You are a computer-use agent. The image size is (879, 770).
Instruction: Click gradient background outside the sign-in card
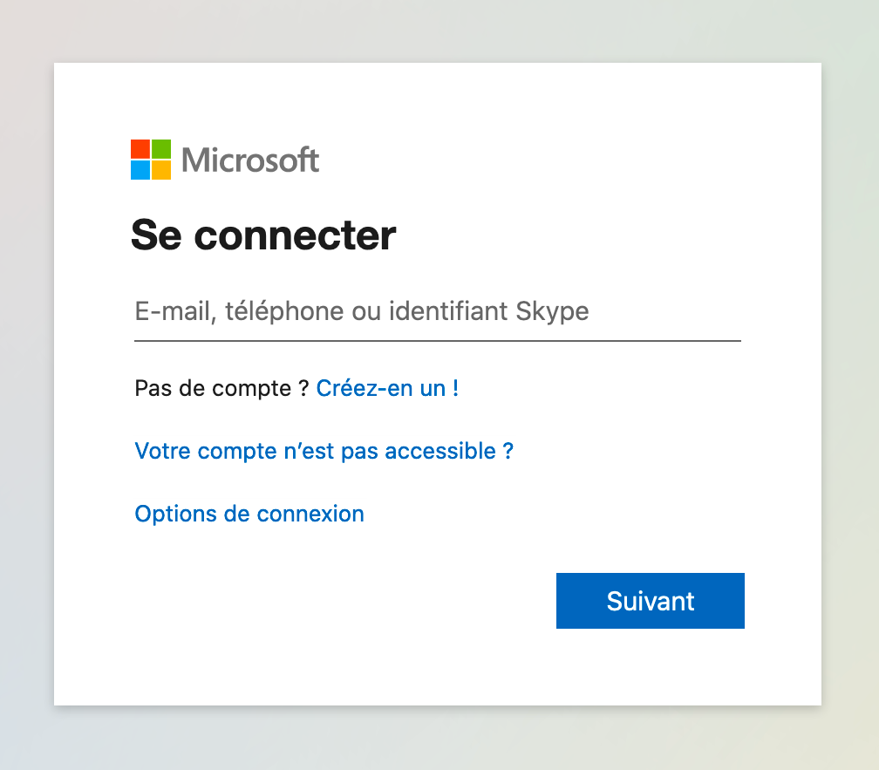click(26, 384)
